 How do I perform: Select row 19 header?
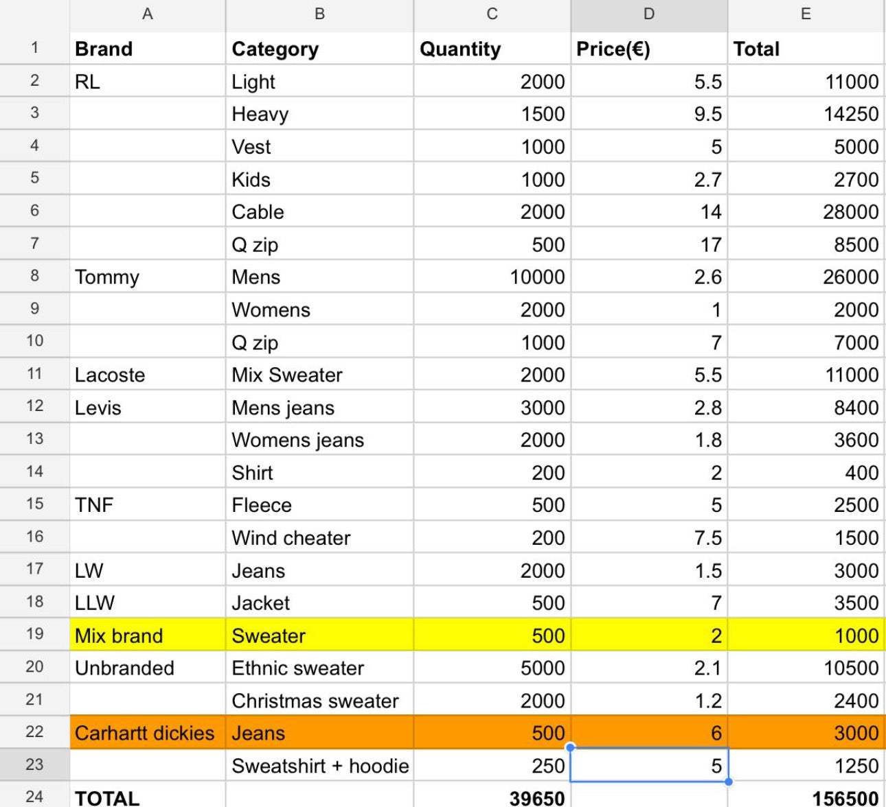click(34, 634)
